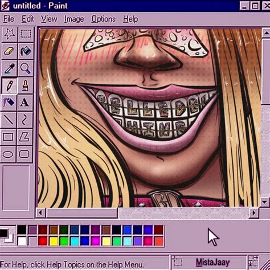Click the MistaJaay label in status bar
The height and width of the screenshot is (270, 270).
[x=212, y=263]
